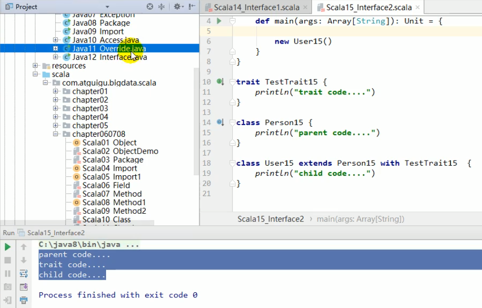Open Scala09_Method2 in the tree

(114, 211)
